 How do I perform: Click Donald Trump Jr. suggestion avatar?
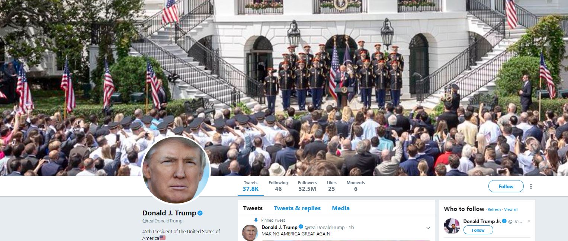(x=452, y=226)
